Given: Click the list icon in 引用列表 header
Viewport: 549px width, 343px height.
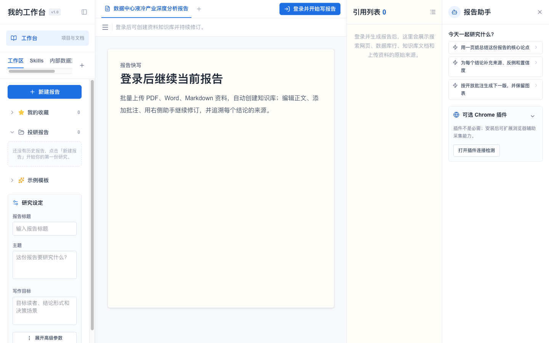Looking at the screenshot, I should click(433, 12).
